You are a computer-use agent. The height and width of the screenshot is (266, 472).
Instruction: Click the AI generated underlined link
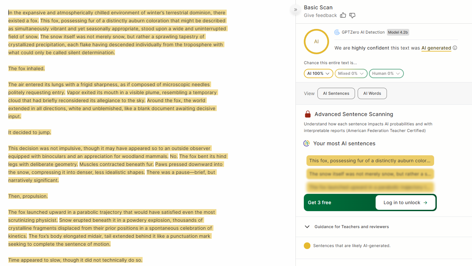[436, 48]
